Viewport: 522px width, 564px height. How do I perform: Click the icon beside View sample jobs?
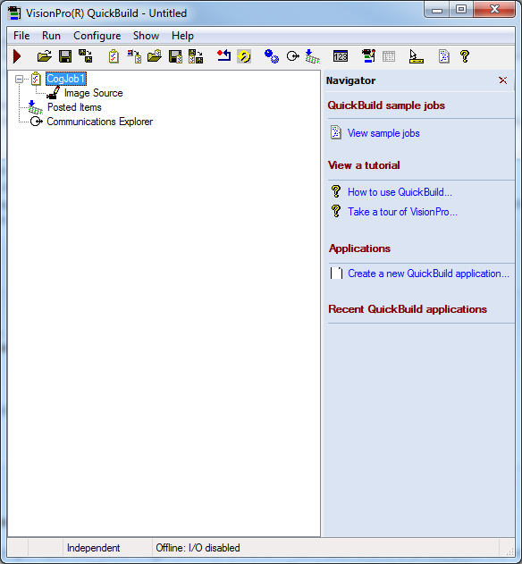click(336, 132)
